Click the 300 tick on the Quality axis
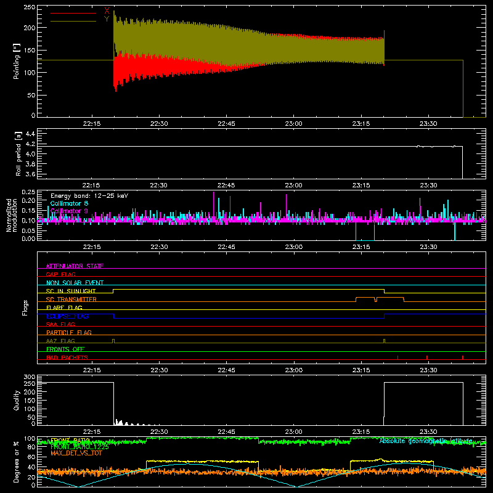This screenshot has width=493, height=493. [30, 377]
